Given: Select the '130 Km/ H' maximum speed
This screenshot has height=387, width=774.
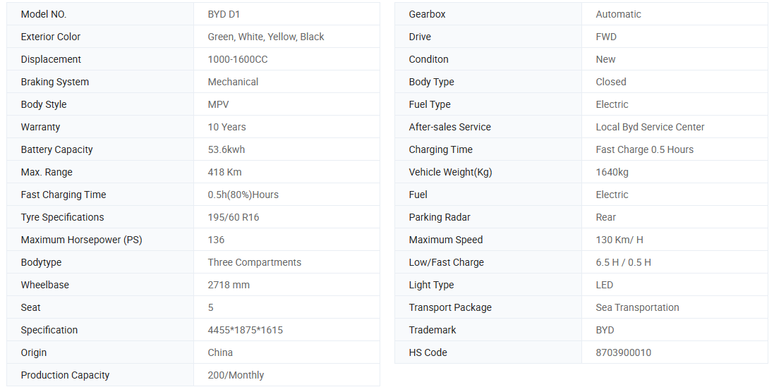Looking at the screenshot, I should 619,240.
